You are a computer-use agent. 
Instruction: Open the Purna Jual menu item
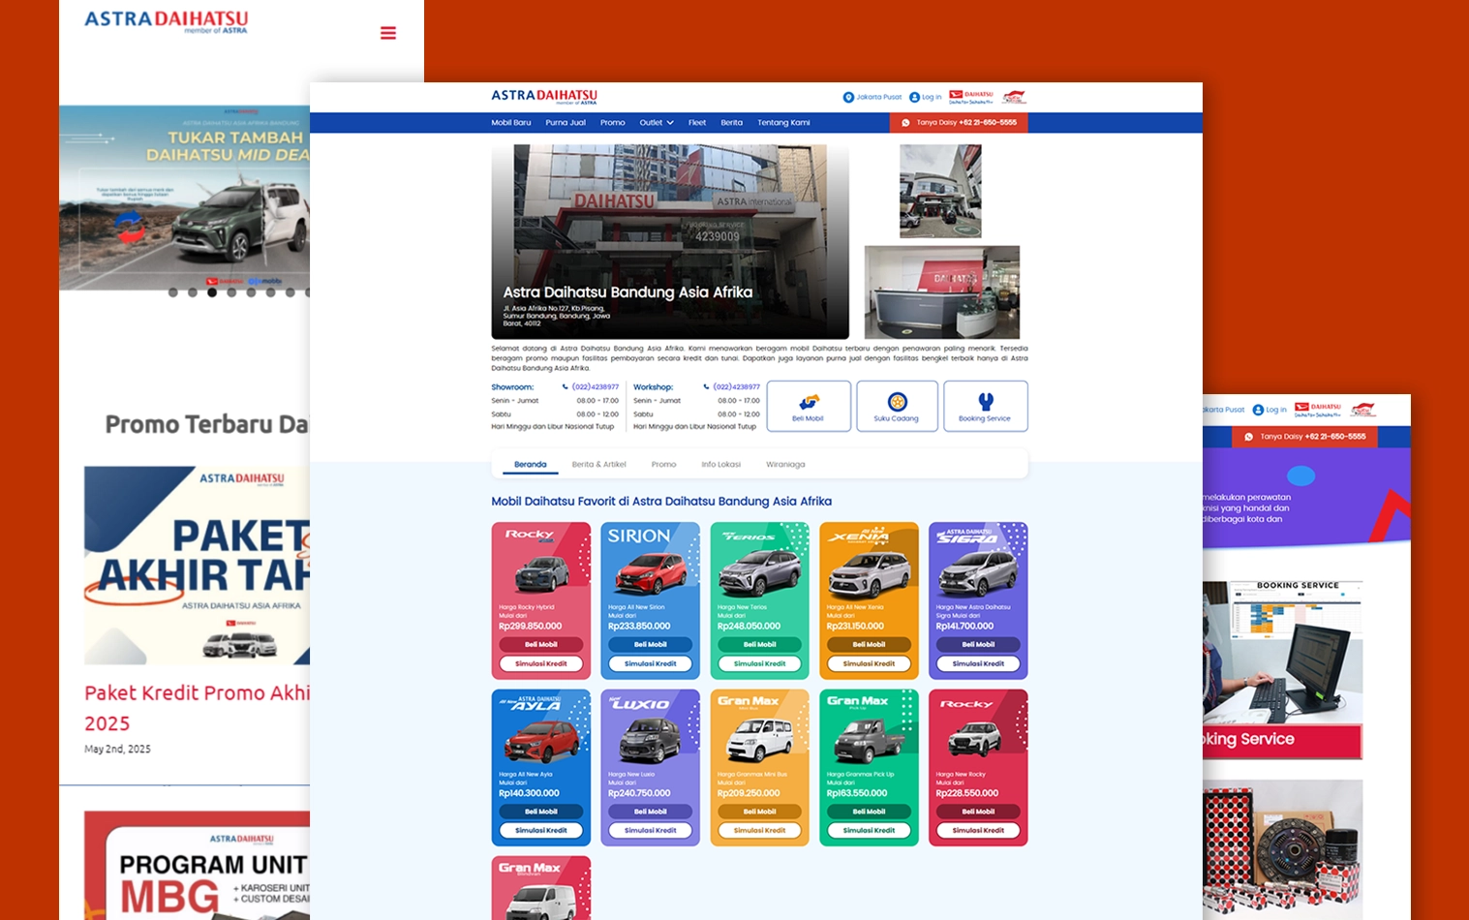point(566,123)
